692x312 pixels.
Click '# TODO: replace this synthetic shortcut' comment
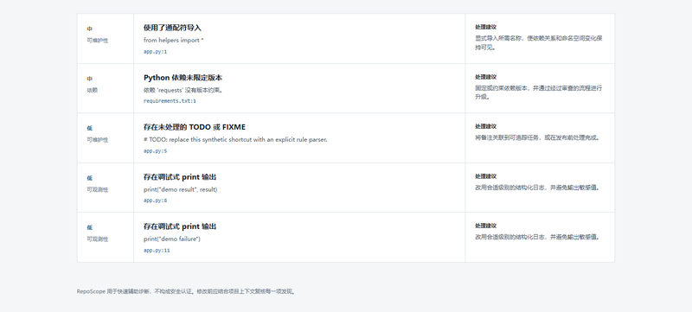[x=235, y=140]
